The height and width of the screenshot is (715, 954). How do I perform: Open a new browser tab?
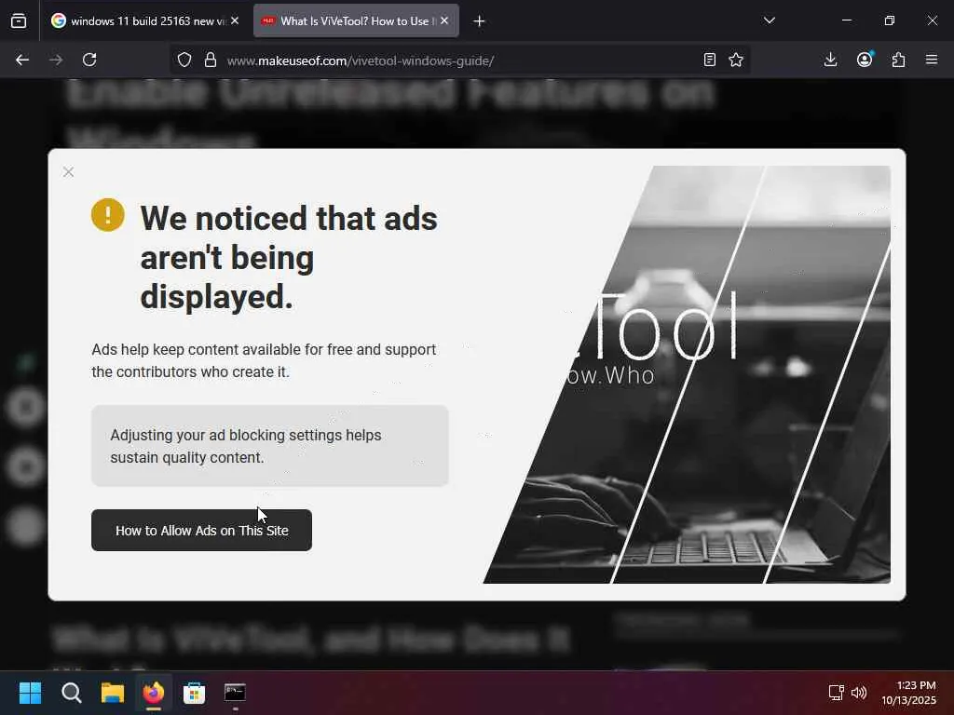click(479, 21)
